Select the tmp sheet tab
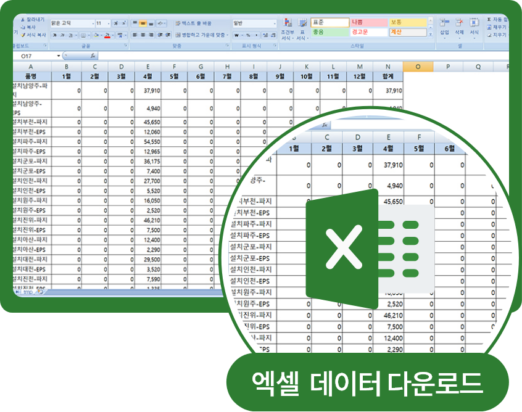 click(x=28, y=292)
